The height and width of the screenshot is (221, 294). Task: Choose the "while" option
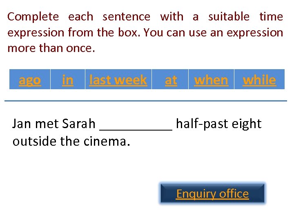259,80
